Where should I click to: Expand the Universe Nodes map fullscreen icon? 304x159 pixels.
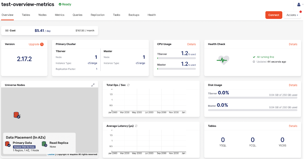pos(93,85)
